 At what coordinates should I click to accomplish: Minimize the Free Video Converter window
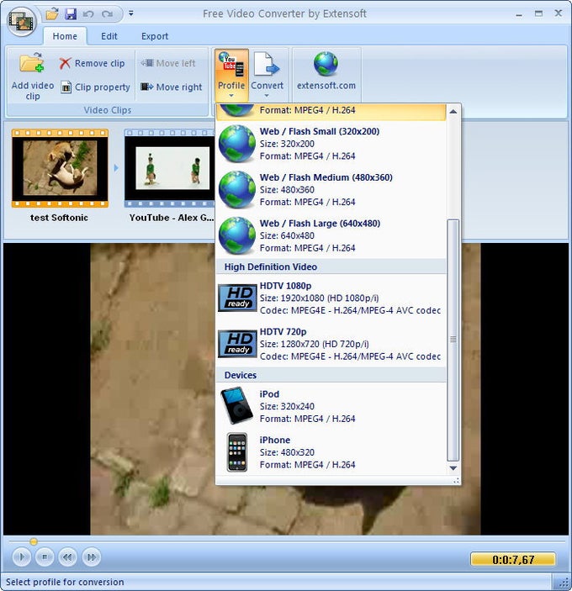click(x=519, y=14)
